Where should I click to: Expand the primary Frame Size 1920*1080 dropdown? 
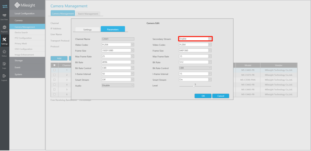tap(118, 50)
